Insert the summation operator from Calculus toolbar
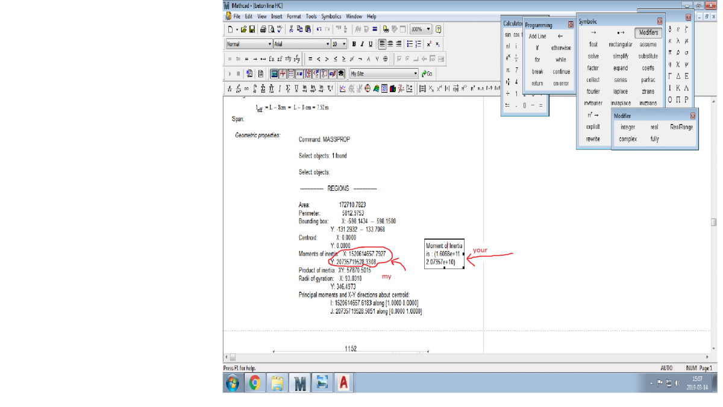Viewport: 723px width, 407px height. (x=263, y=89)
